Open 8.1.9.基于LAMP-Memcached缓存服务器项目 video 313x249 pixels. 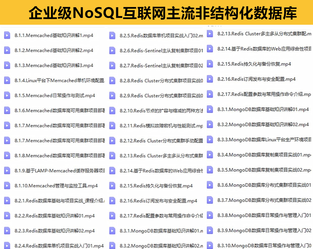pos(59,171)
